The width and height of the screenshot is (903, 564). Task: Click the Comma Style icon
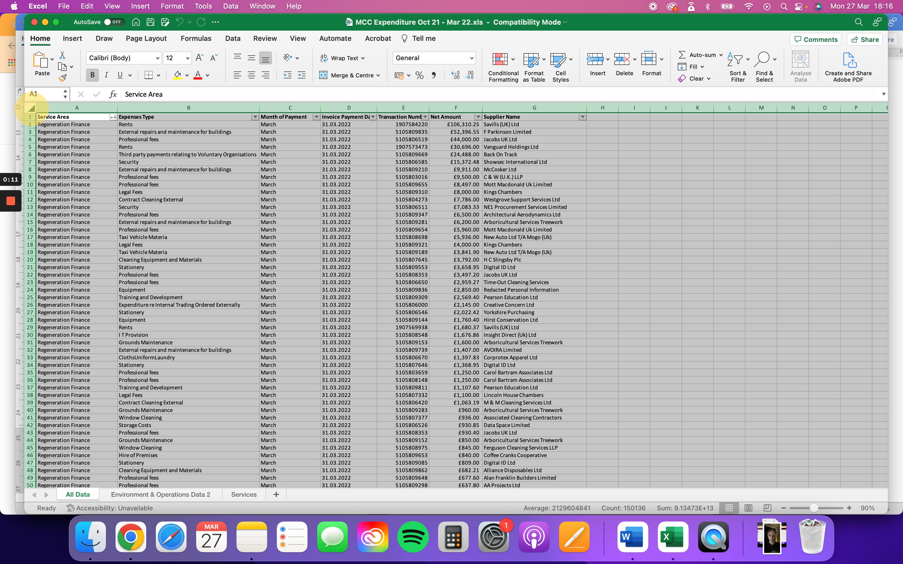pyautogui.click(x=433, y=75)
